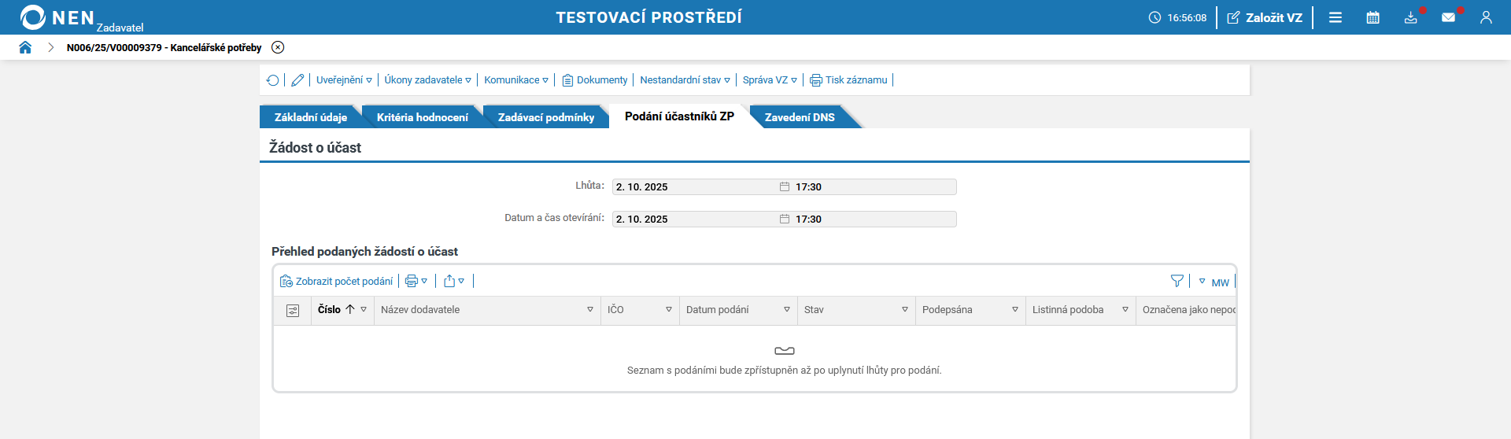This screenshot has height=439, width=1511.
Task: Expand the Nestandardní stav menu
Action: [x=685, y=80]
